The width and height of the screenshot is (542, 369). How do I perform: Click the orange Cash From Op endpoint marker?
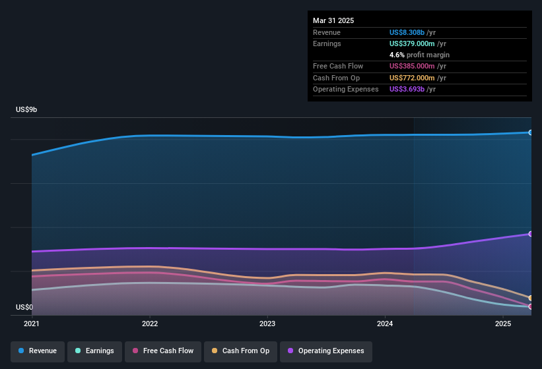(x=531, y=298)
